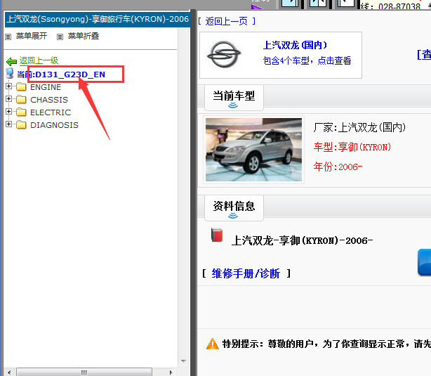The height and width of the screenshot is (376, 431).
Task: Click the DIAGNOSIS folder icon
Action: 21,125
